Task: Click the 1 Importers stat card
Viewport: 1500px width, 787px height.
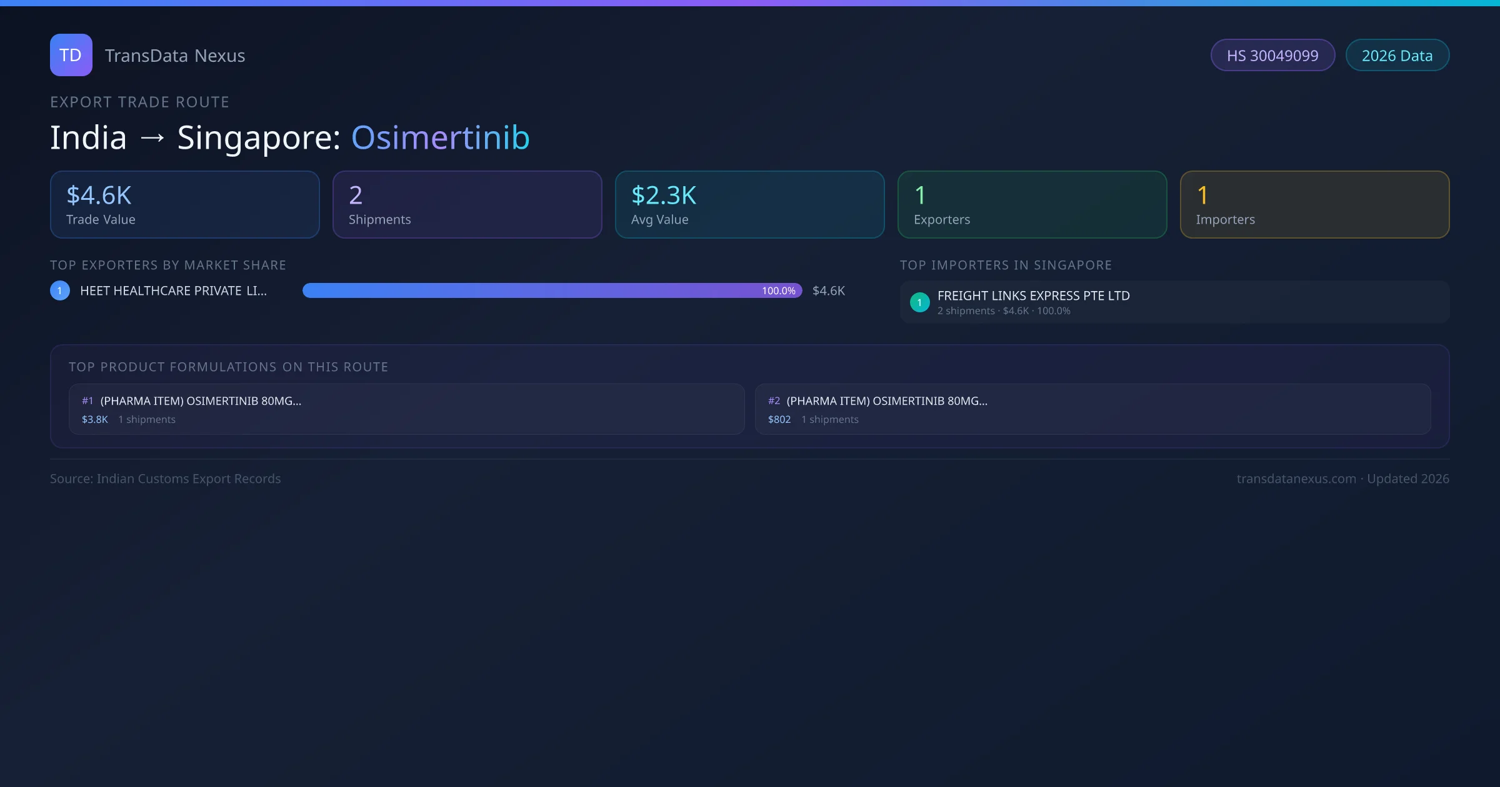Action: (x=1314, y=205)
